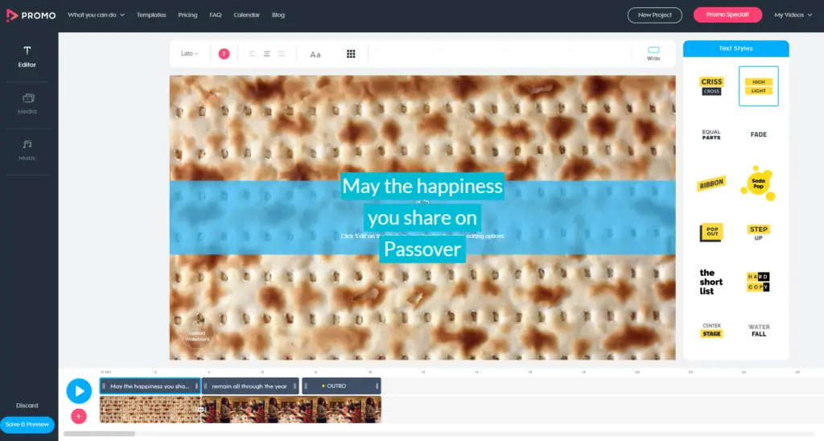Viewport: 824px width, 441px height.
Task: Open the pink text color swatch
Action: coord(224,54)
